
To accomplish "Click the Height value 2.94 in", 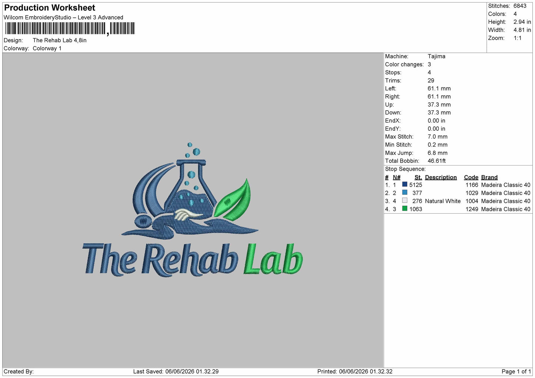I will pyautogui.click(x=522, y=22).
